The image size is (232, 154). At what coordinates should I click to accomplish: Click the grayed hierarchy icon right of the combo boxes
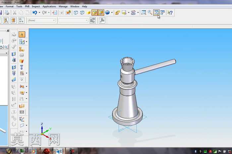point(92,20)
